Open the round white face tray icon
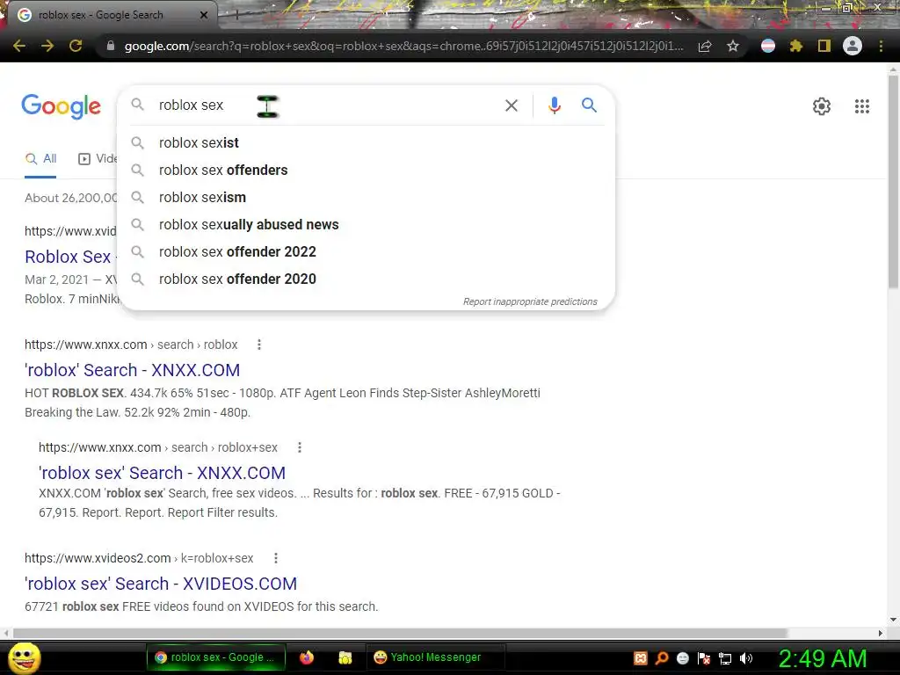Screen dimensions: 900x675 pyautogui.click(x=682, y=658)
